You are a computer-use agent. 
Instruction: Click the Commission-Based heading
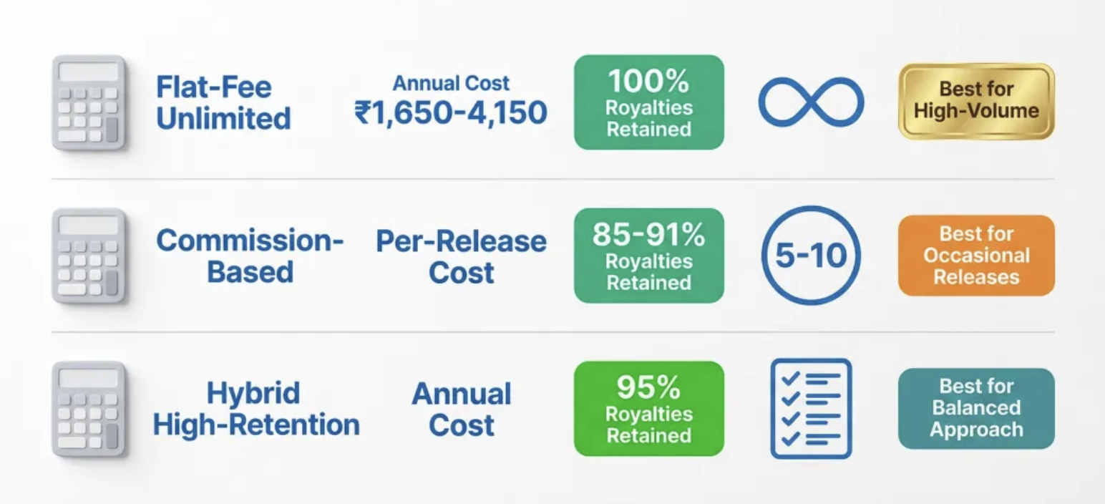[250, 256]
